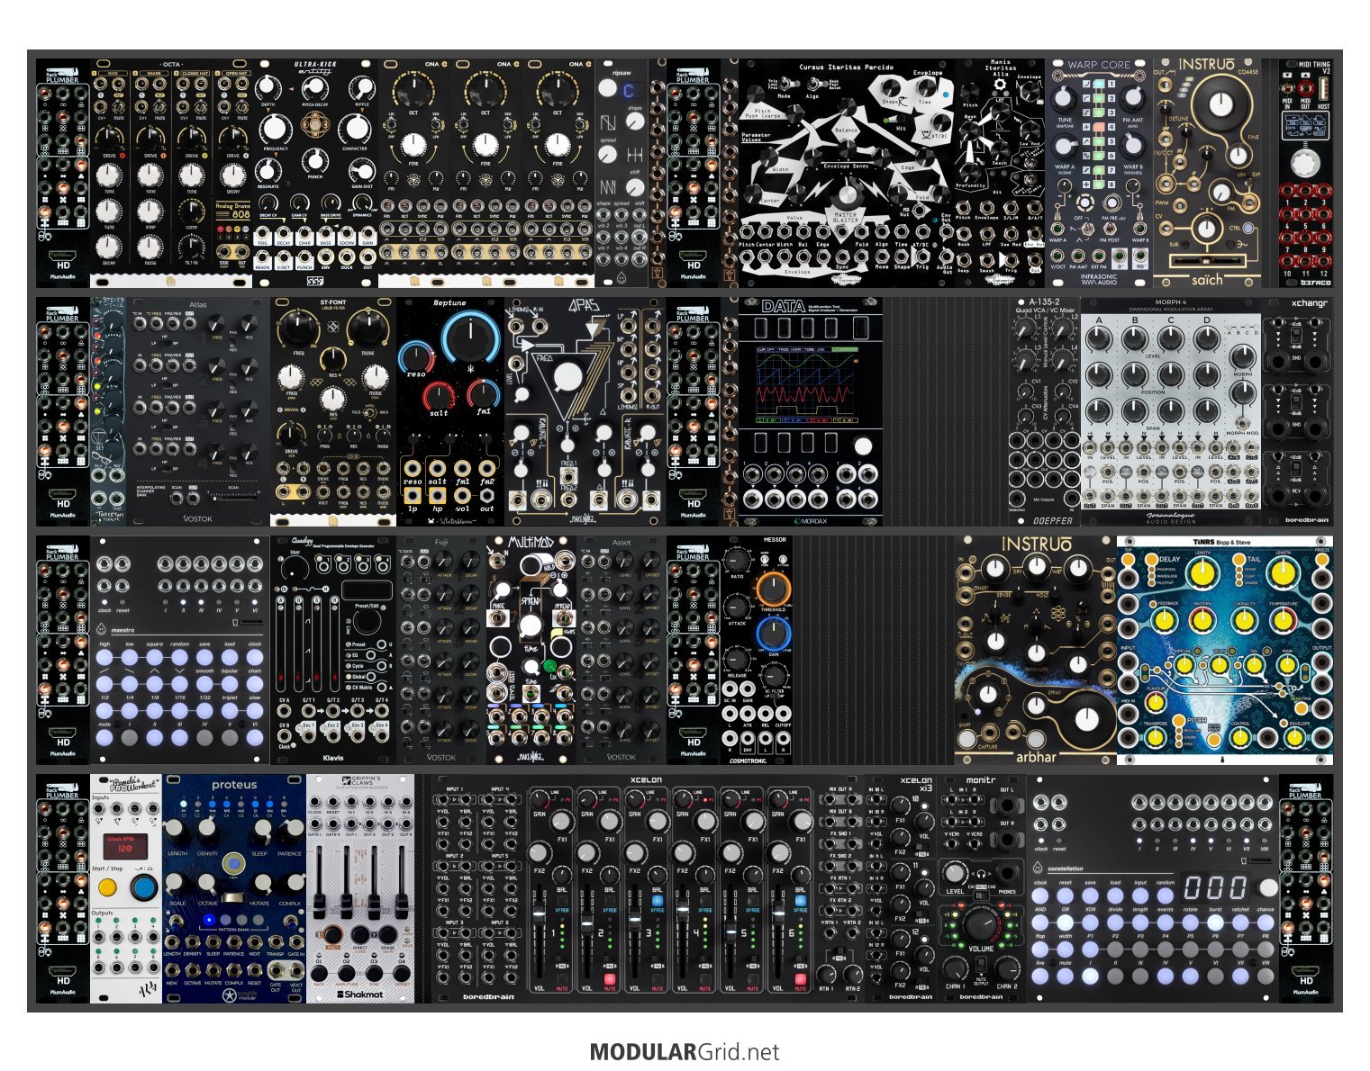Click the Clock BPM 120 display
This screenshot has height=1071, width=1370.
[126, 846]
